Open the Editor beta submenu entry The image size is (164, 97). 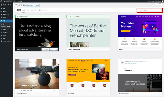point(5,27)
